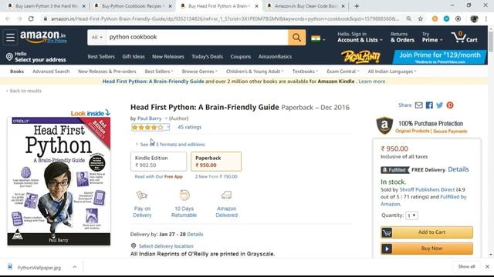Expand Try Prime dropdown
Viewport: 494px width, 277px height.
(432, 37)
